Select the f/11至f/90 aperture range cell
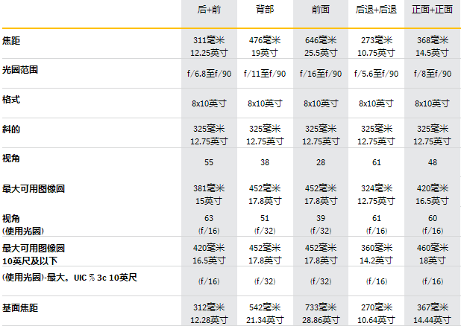Viewport: 461px width, 326px height. coord(263,74)
